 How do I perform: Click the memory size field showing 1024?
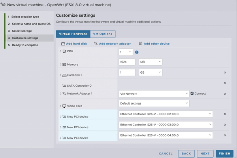[x=127, y=62]
